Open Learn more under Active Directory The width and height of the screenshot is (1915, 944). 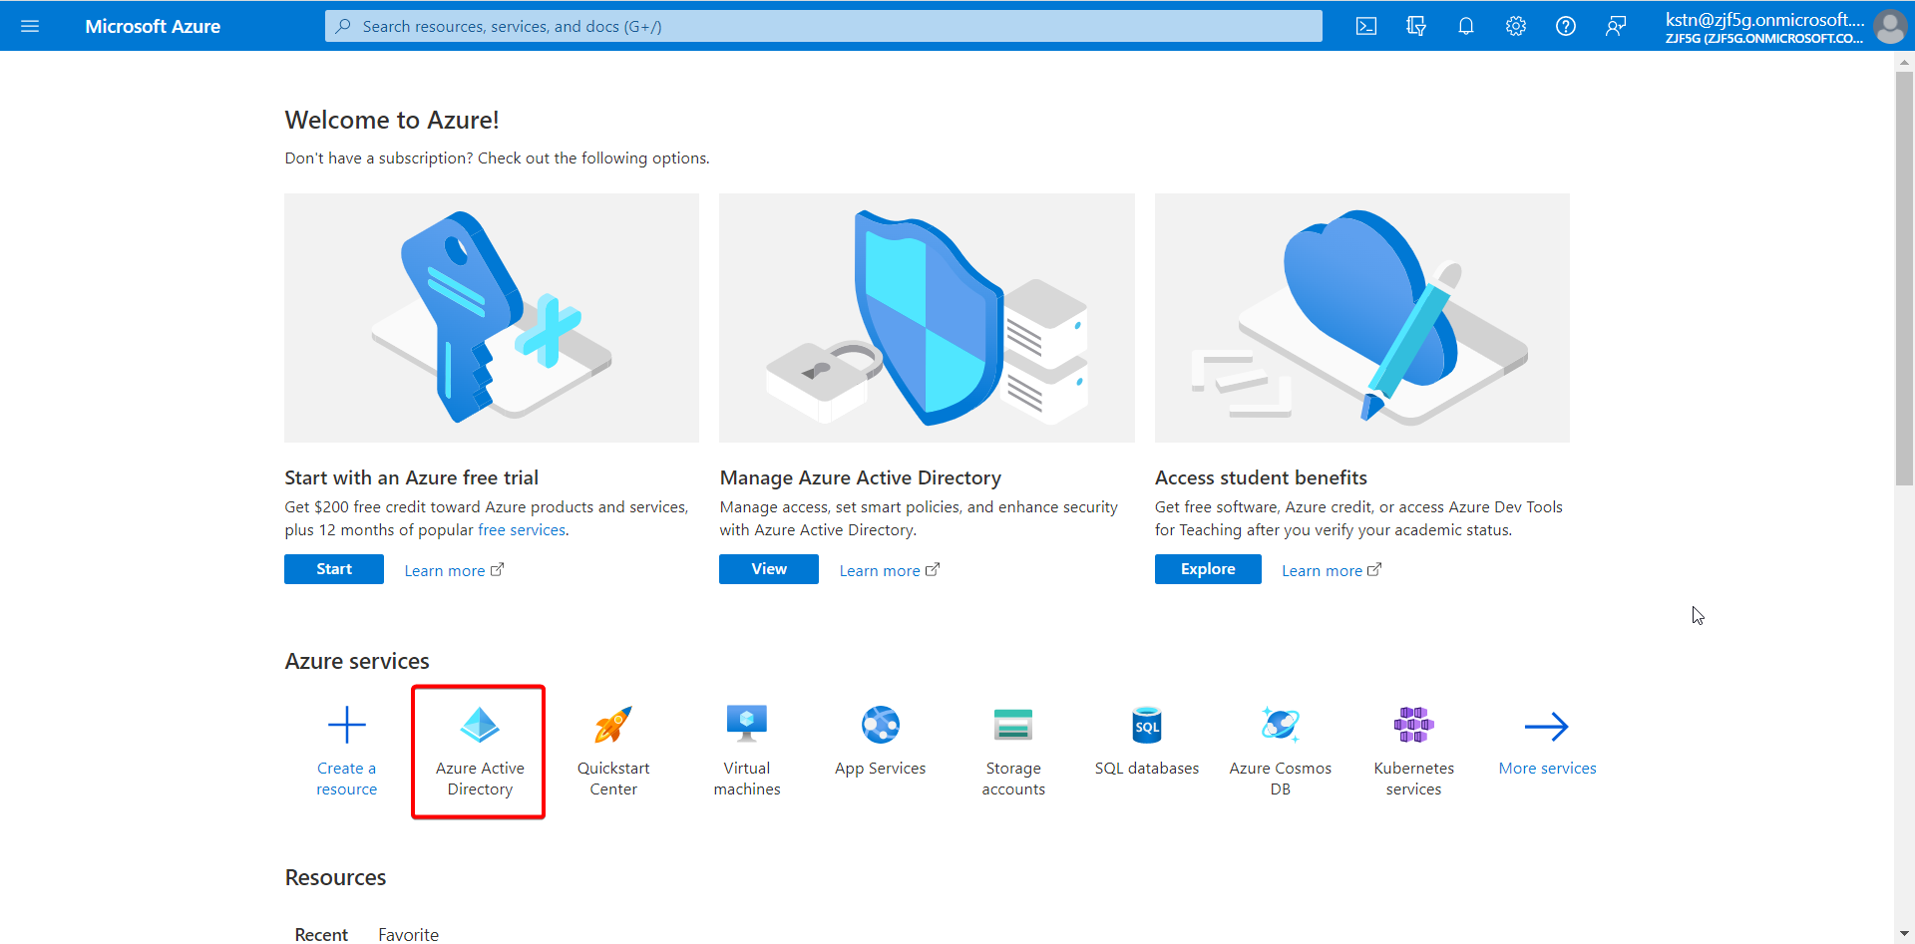[889, 570]
